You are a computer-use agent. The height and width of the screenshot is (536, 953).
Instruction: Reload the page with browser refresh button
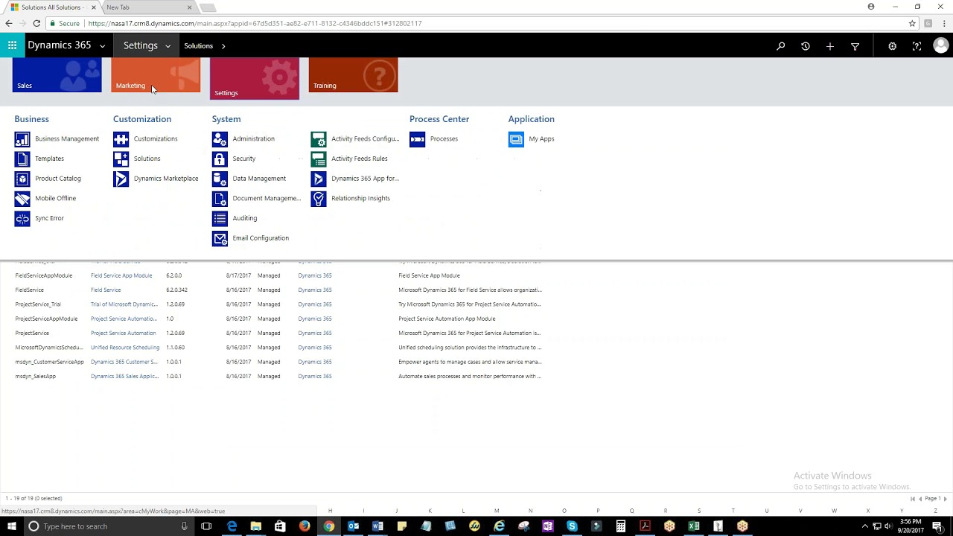pyautogui.click(x=36, y=23)
